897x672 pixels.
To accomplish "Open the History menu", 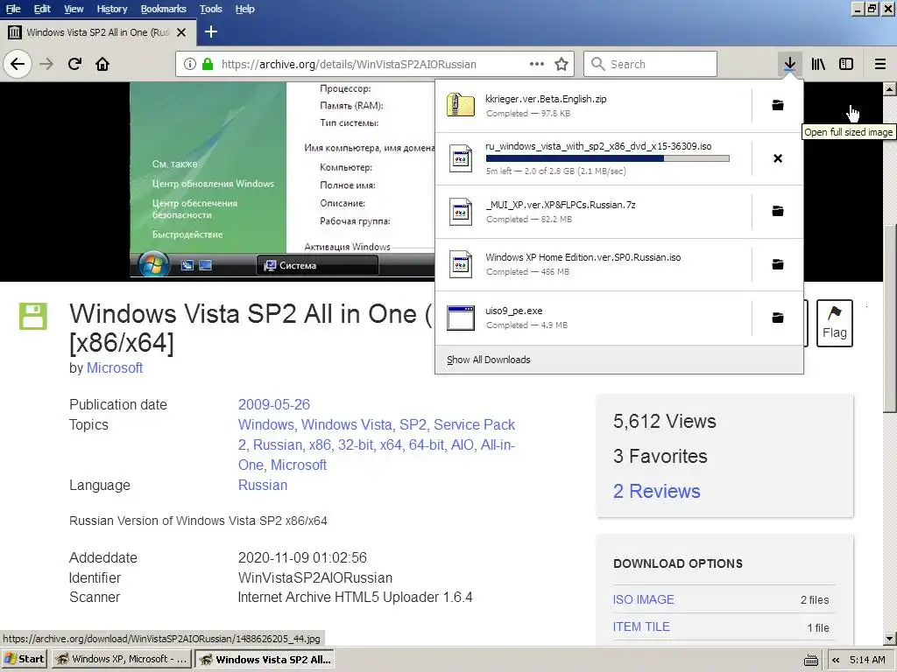I will pos(111,9).
